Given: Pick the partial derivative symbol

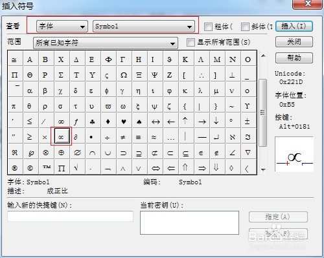Looking at the screenshot, I should [76, 137].
